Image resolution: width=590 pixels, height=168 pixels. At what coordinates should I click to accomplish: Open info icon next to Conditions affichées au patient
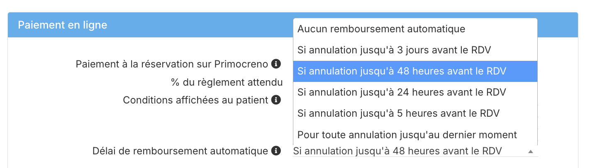(x=276, y=100)
